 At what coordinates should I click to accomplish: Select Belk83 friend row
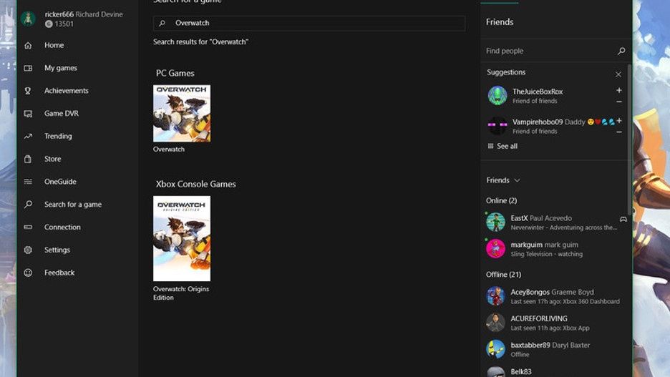click(x=555, y=371)
